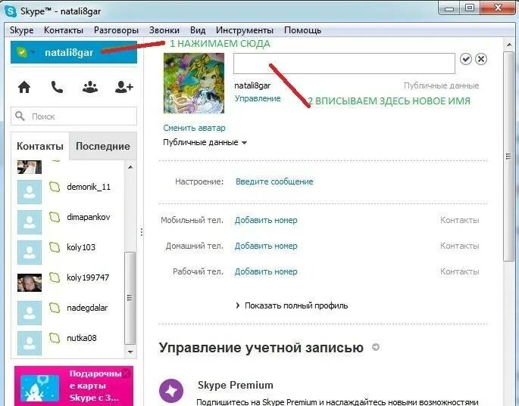Confirm the new name with checkmark icon
The image size is (519, 406).
(x=466, y=59)
